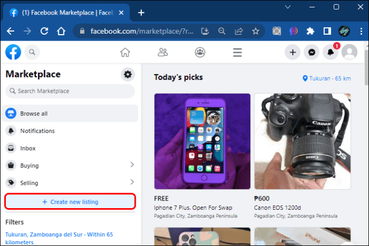Click the site lock icon in address bar
Image resolution: width=369 pixels, height=246 pixels.
82,31
